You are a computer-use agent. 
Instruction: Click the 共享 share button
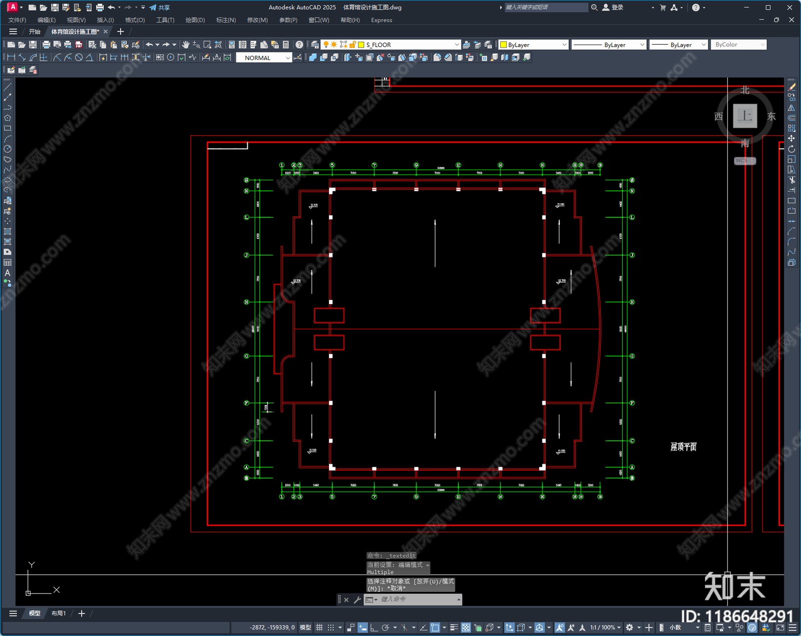point(160,8)
